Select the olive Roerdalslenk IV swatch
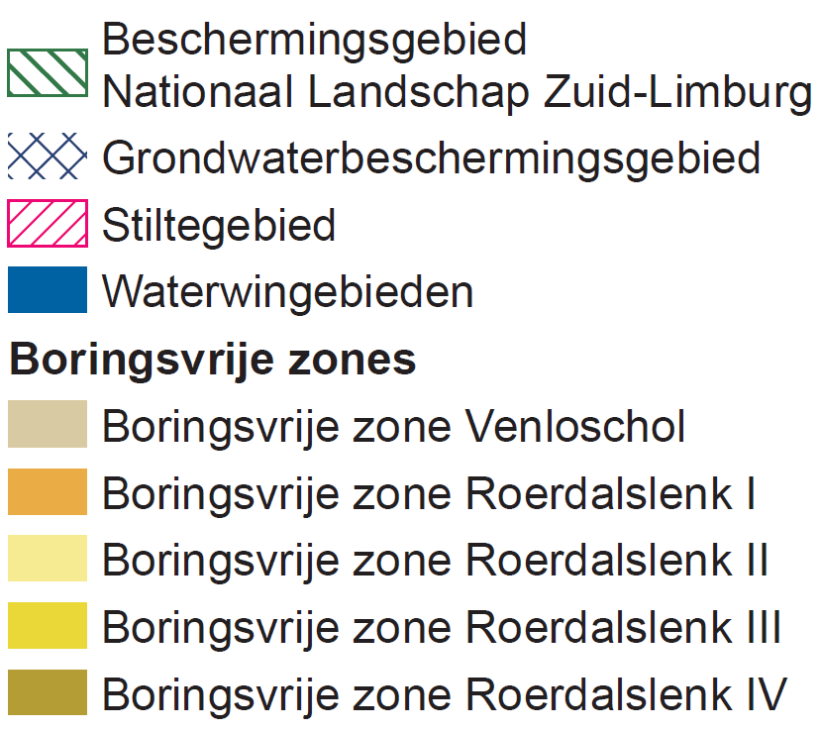 tap(48, 692)
